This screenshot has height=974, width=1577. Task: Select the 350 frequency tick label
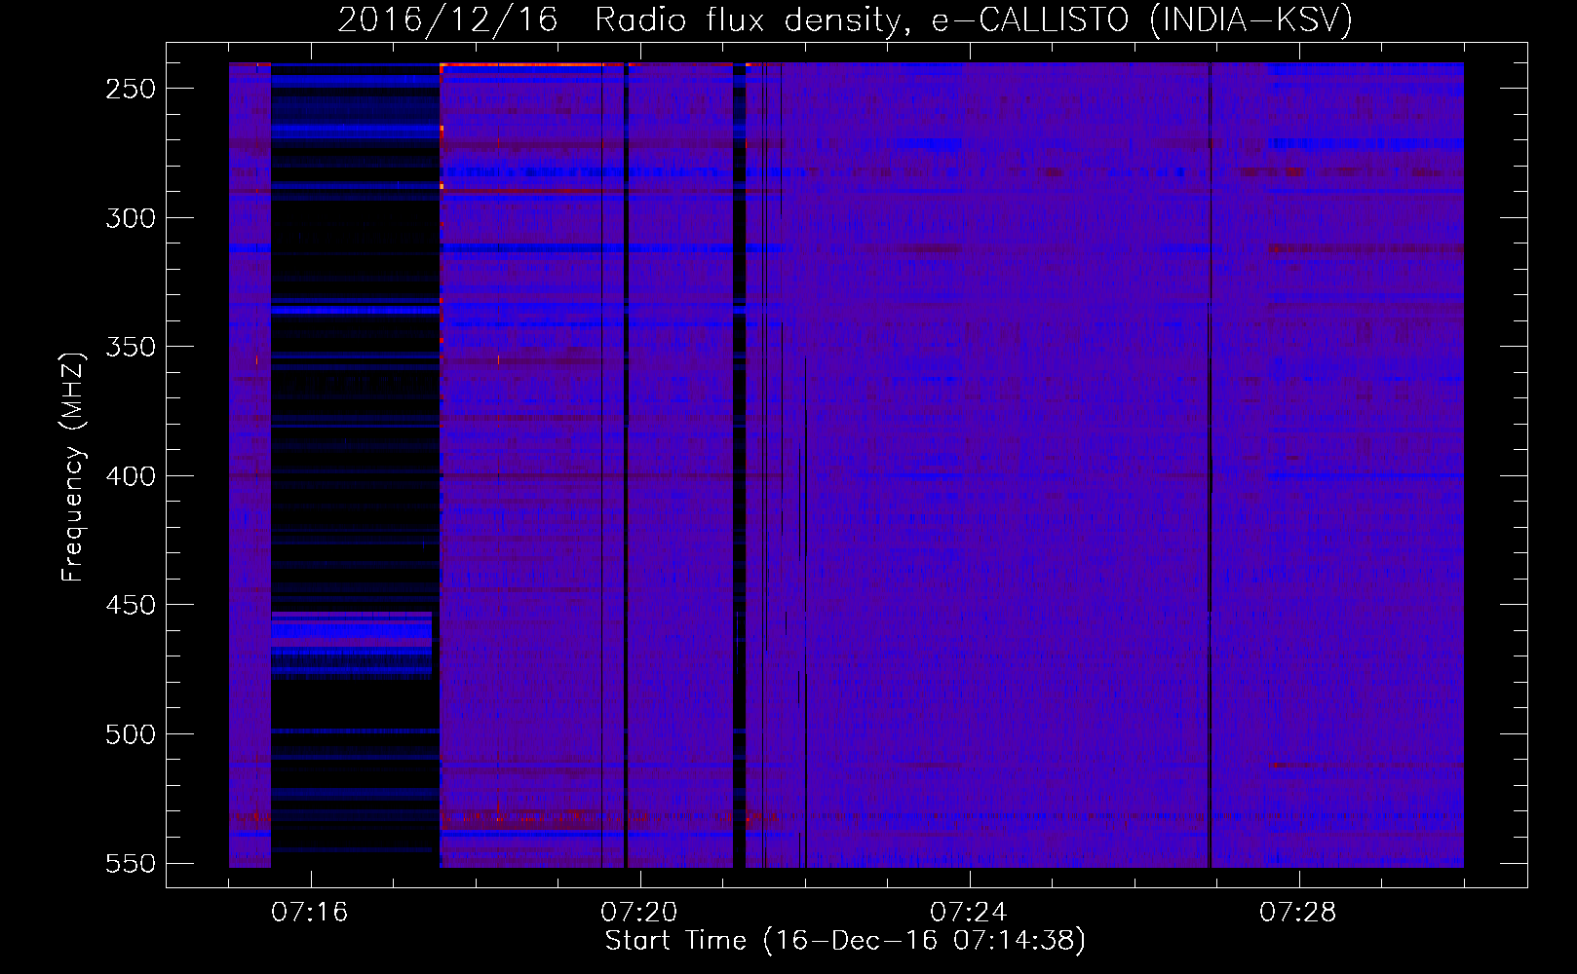[131, 347]
